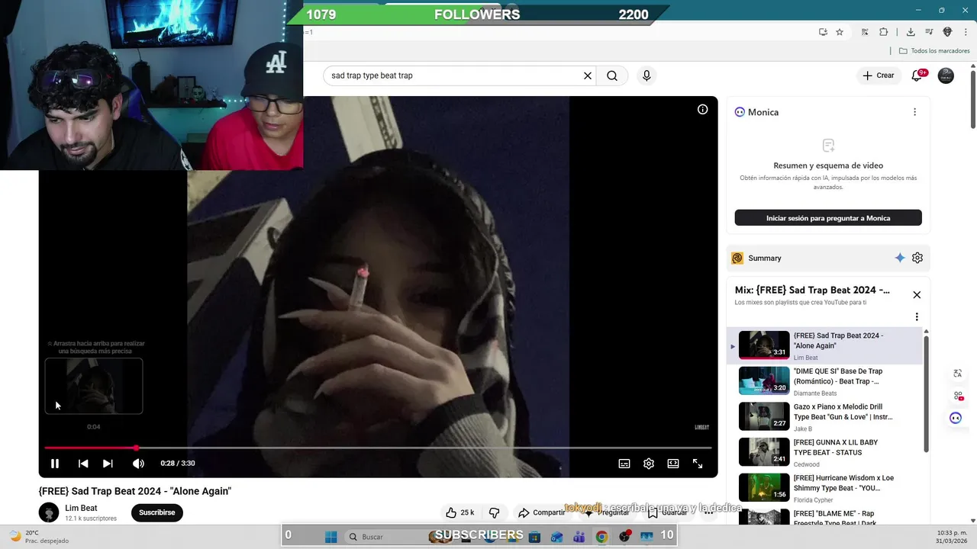The height and width of the screenshot is (549, 977).
Task: Open the floating Monica face icon
Action: pos(956,418)
